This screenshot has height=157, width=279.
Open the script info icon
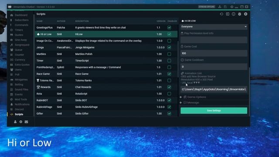click(234, 14)
